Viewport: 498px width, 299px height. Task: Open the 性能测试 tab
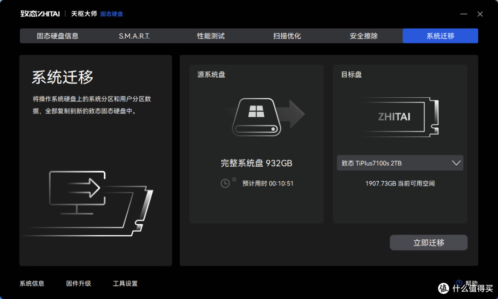click(x=211, y=36)
